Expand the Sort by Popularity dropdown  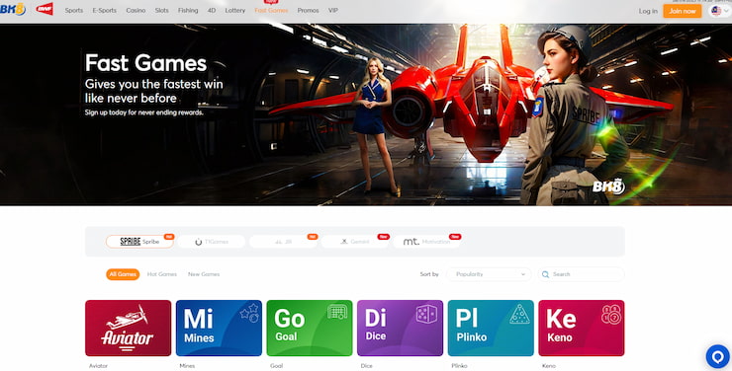click(x=489, y=274)
